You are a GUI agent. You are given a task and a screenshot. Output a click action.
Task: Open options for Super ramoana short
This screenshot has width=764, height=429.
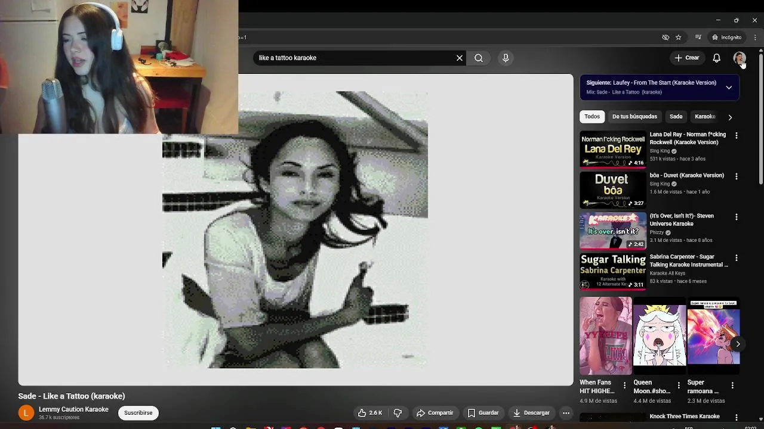[732, 386]
